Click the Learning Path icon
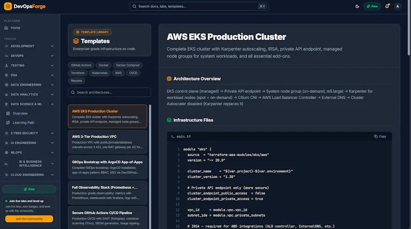Screen dimensions: 411x229 [8, 123]
